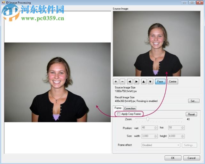Click the '480x360 (WxH) px; Resizing is enabled' text

[136, 101]
